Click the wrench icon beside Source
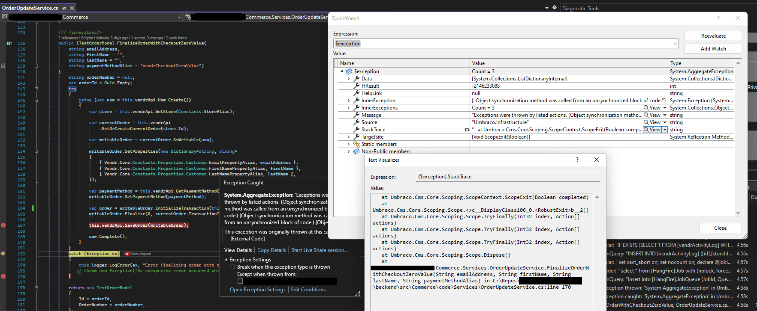This screenshot has height=311, width=757. (x=356, y=122)
